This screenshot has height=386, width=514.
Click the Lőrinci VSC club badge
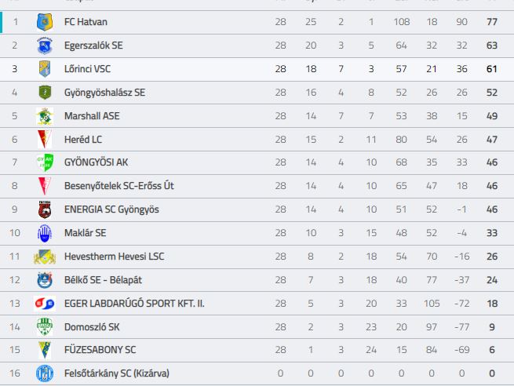45,69
